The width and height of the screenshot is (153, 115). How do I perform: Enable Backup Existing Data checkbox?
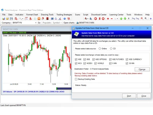coord(76,79)
